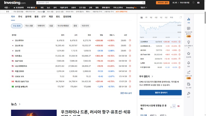206x116 pixels.
Task: Switch the 마켓무버 list to 급등주 %
Action: click(153, 115)
